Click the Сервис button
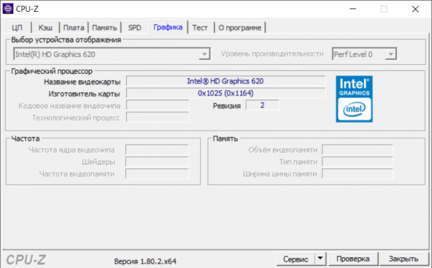 tap(296, 259)
